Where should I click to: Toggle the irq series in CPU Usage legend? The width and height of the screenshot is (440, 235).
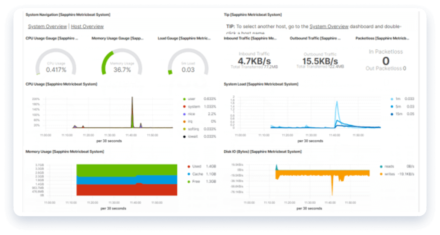(x=191, y=122)
